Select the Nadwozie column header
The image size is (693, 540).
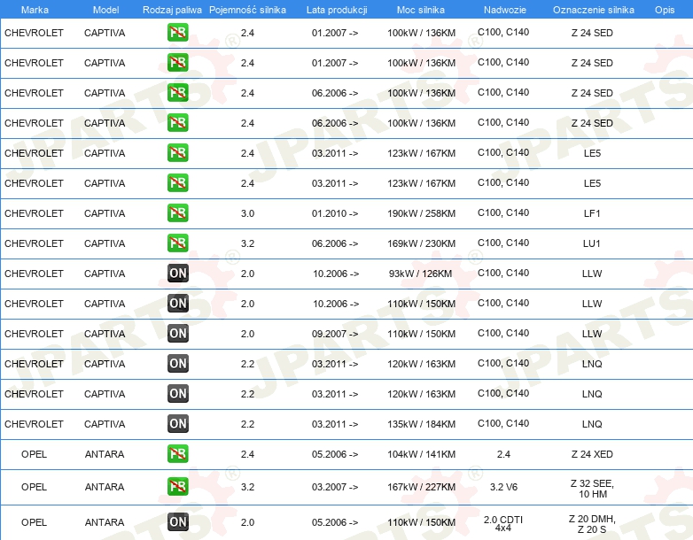point(502,10)
